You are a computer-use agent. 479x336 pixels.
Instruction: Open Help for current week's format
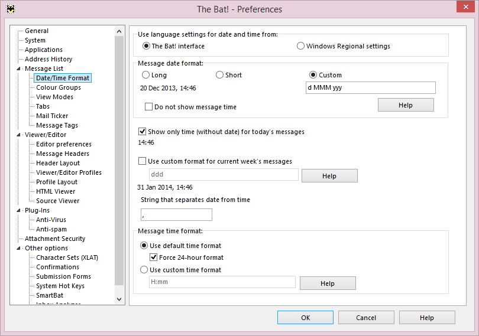(x=329, y=176)
